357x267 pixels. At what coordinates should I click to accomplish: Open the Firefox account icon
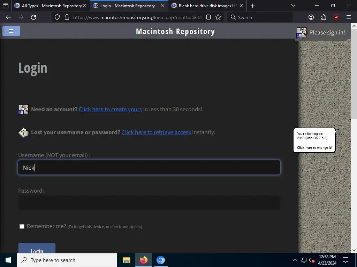click(311, 17)
